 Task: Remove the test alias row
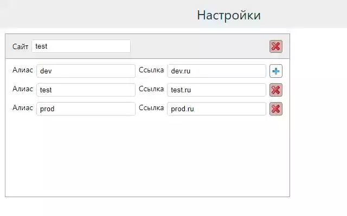[x=276, y=90]
